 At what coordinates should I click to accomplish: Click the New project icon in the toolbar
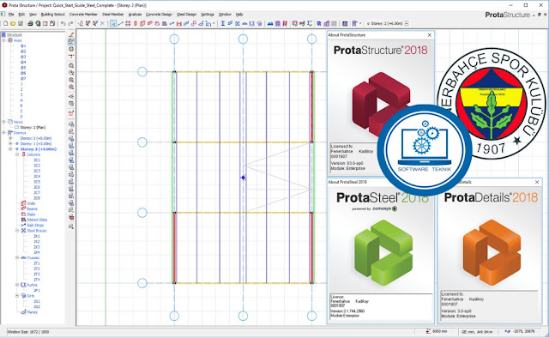5,23
